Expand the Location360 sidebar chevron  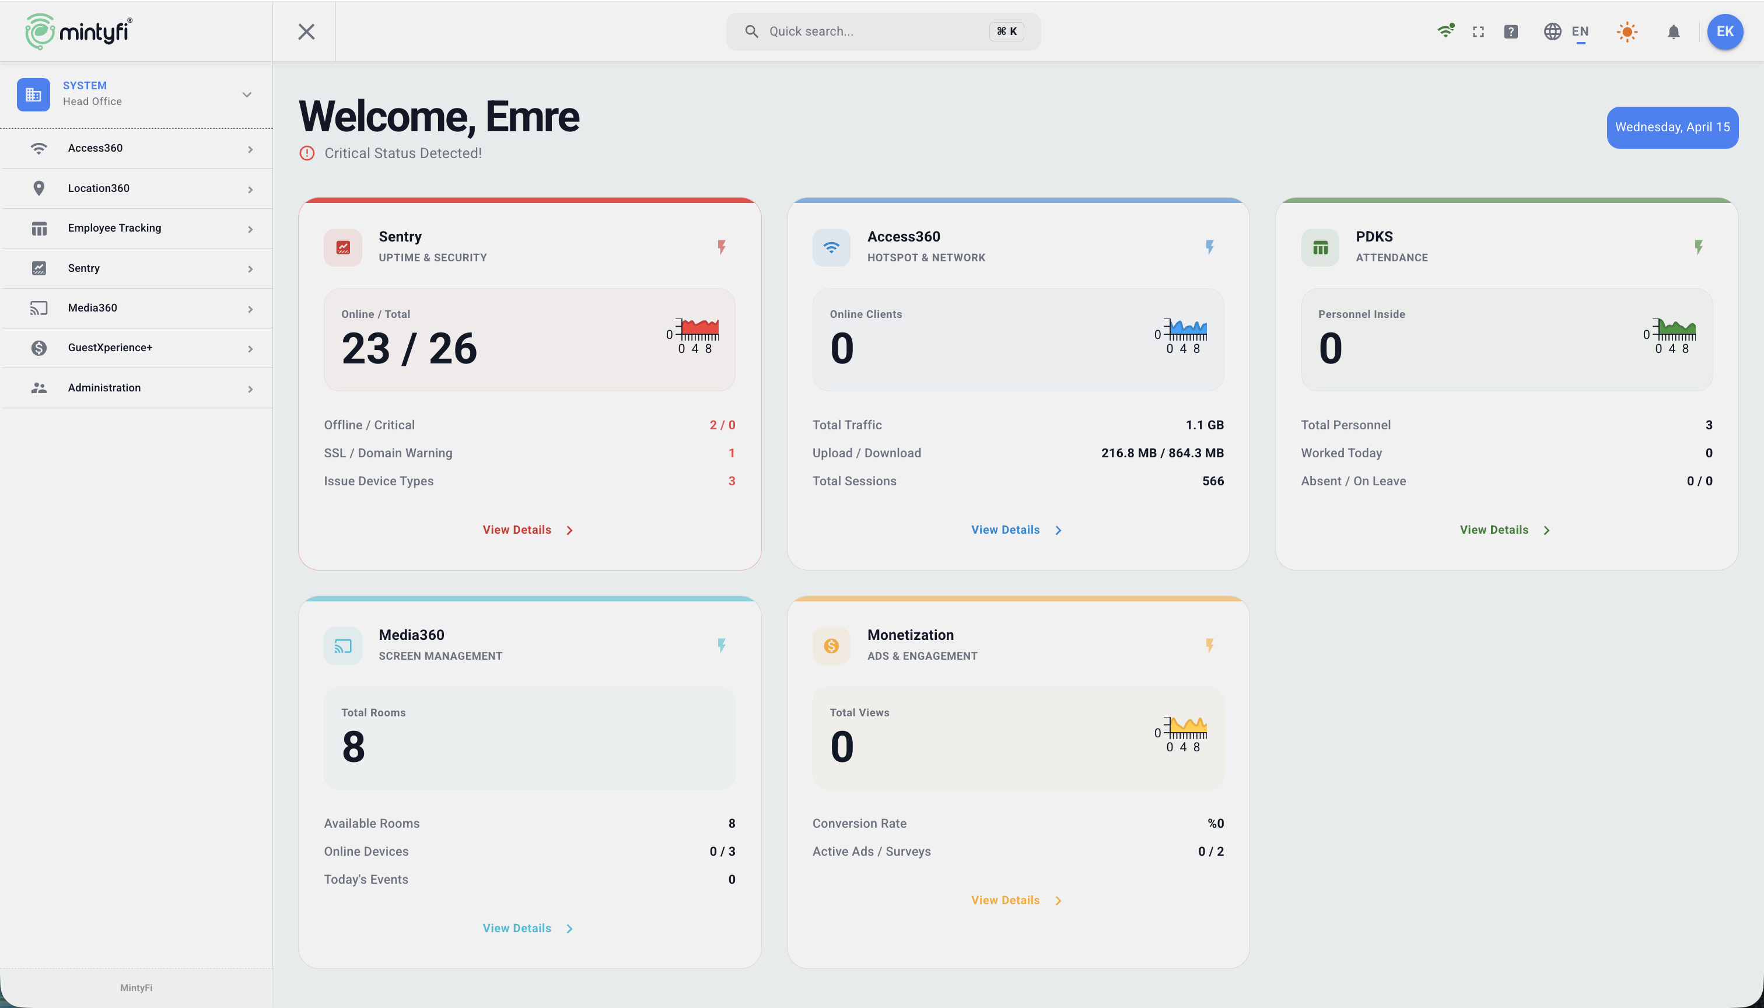(x=250, y=189)
